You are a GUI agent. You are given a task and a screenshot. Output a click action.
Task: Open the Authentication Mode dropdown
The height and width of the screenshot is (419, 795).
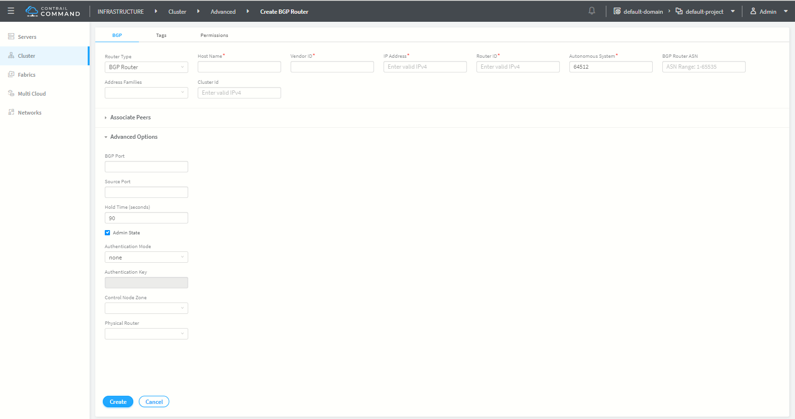[x=146, y=257]
